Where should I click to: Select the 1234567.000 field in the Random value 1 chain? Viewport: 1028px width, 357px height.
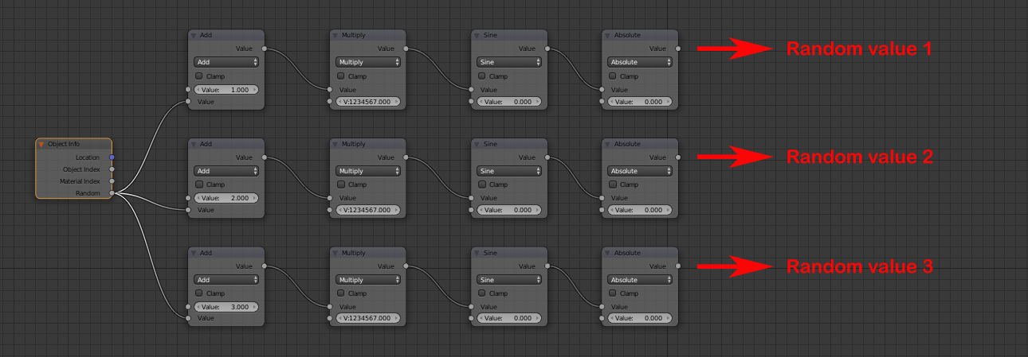[367, 103]
